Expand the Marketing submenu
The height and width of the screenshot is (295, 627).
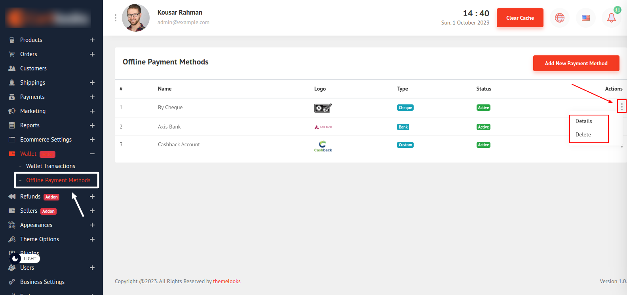(x=92, y=111)
